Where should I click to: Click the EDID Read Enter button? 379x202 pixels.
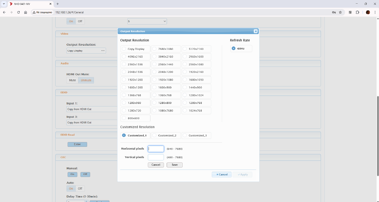(77, 144)
